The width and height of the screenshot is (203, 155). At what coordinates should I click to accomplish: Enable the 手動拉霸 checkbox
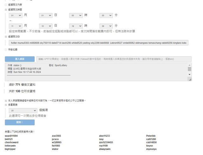tap(6, 50)
